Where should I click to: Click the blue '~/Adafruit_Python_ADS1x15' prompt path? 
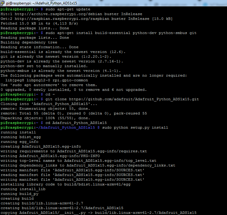point(65,128)
